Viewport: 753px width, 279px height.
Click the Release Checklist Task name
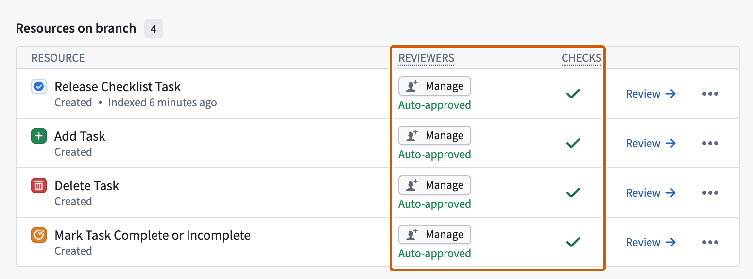[118, 87]
